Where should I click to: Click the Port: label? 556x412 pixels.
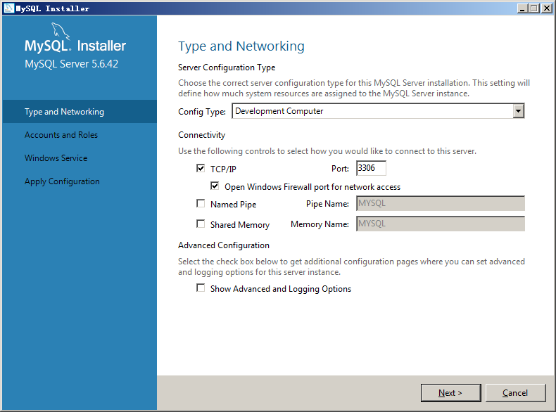pos(340,169)
